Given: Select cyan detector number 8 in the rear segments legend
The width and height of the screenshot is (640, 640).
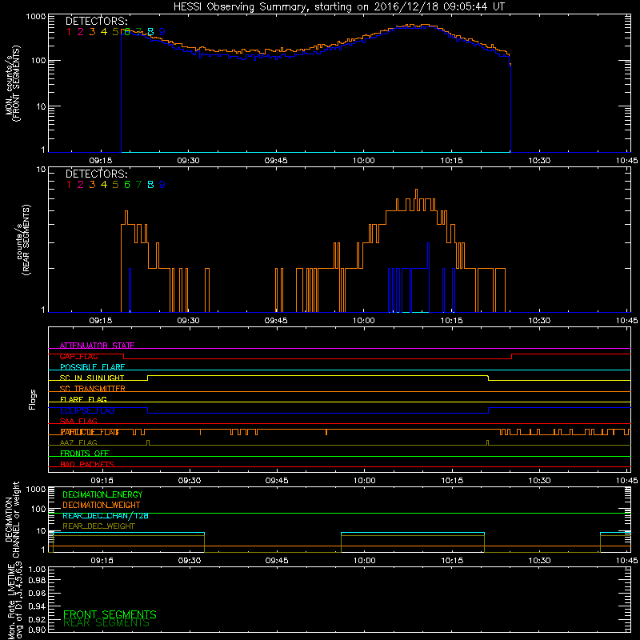Looking at the screenshot, I should [x=150, y=185].
